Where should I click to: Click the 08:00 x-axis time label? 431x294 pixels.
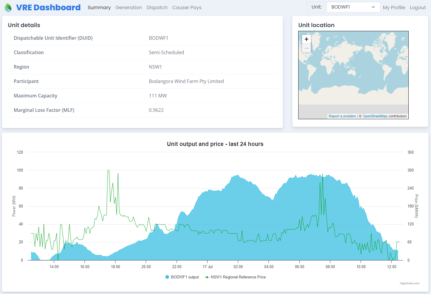(330, 267)
